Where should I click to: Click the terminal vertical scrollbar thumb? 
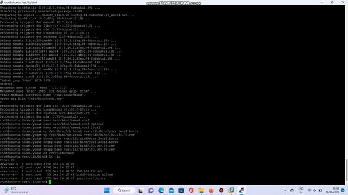click(346, 170)
